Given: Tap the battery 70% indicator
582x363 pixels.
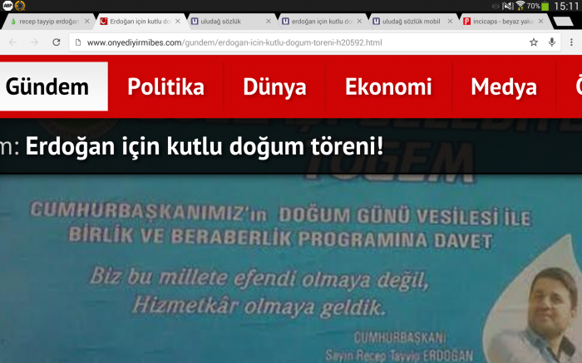Looking at the screenshot, I should pos(537,6).
